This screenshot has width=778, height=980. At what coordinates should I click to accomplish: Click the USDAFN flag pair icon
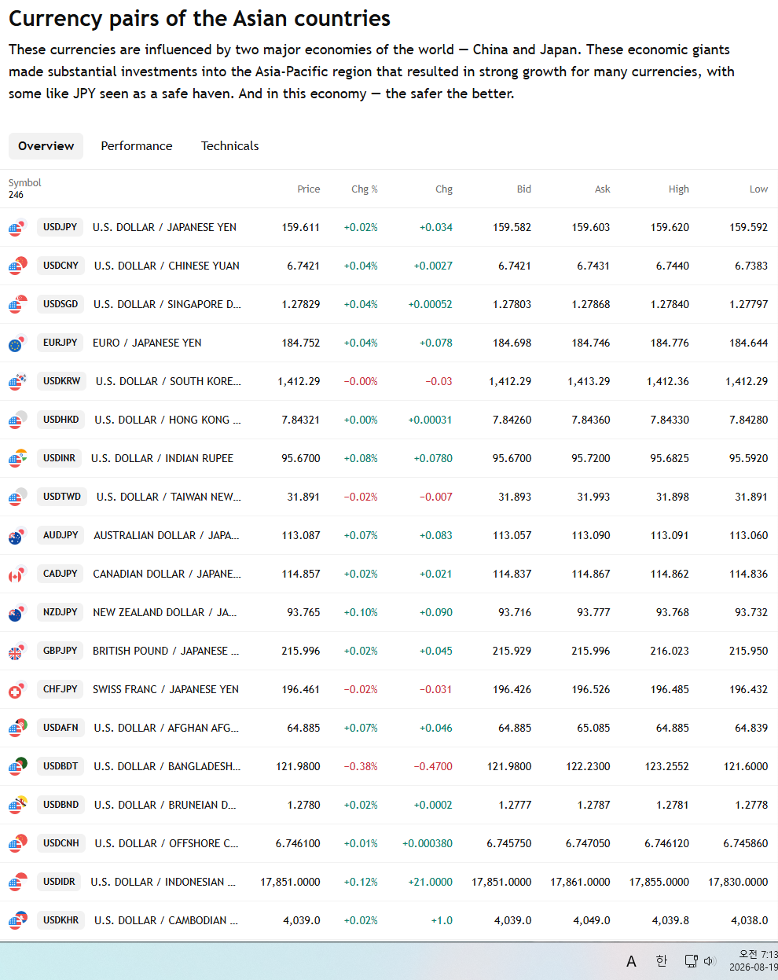17,729
